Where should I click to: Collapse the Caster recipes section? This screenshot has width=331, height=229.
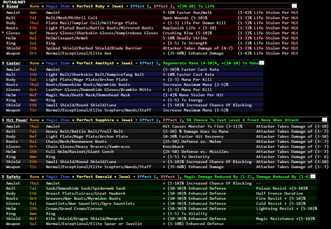coord(262,63)
